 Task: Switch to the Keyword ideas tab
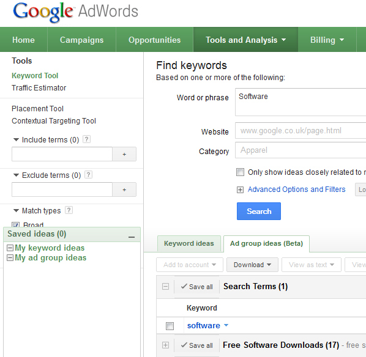pyautogui.click(x=189, y=243)
